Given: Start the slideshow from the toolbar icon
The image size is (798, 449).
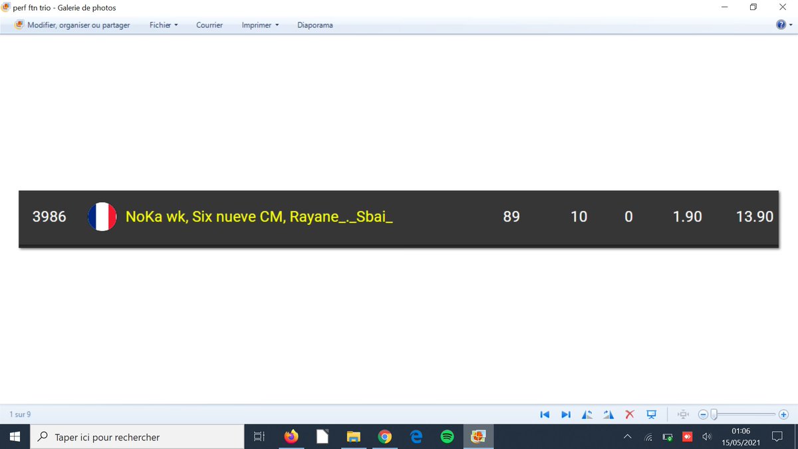Looking at the screenshot, I should [651, 414].
